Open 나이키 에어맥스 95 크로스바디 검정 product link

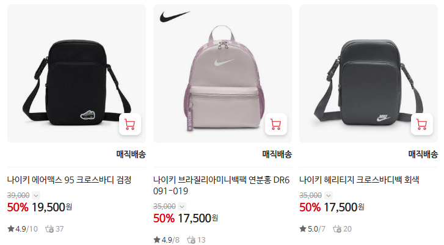coord(70,180)
